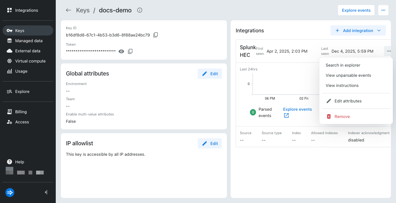Open the page-level more options menu
Image resolution: width=396 pixels, height=203 pixels.
tap(383, 10)
